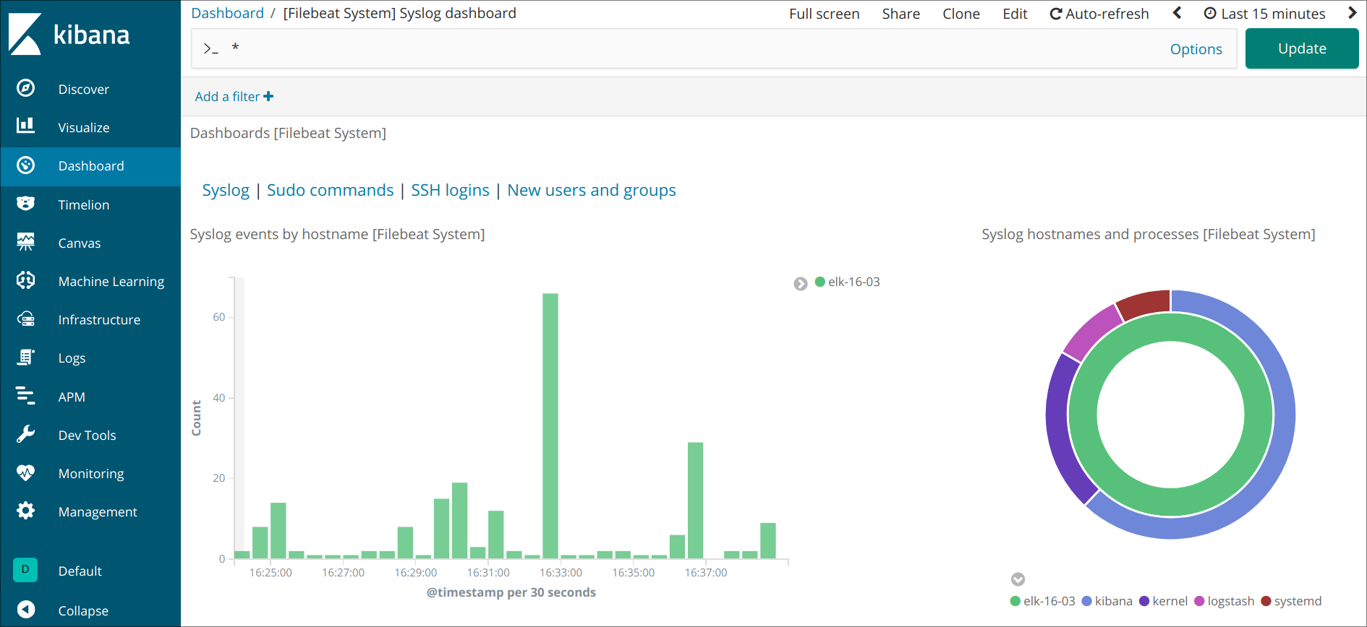This screenshot has height=627, width=1367.
Task: Click Edit in the top menu
Action: [1015, 14]
